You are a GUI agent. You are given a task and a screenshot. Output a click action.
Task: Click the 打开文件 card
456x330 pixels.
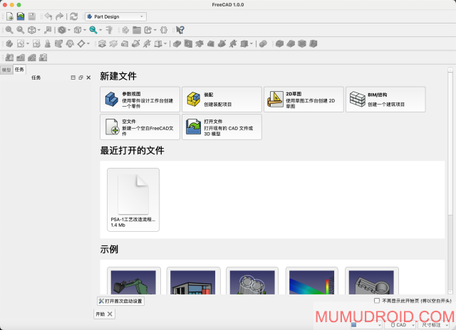tap(222, 127)
